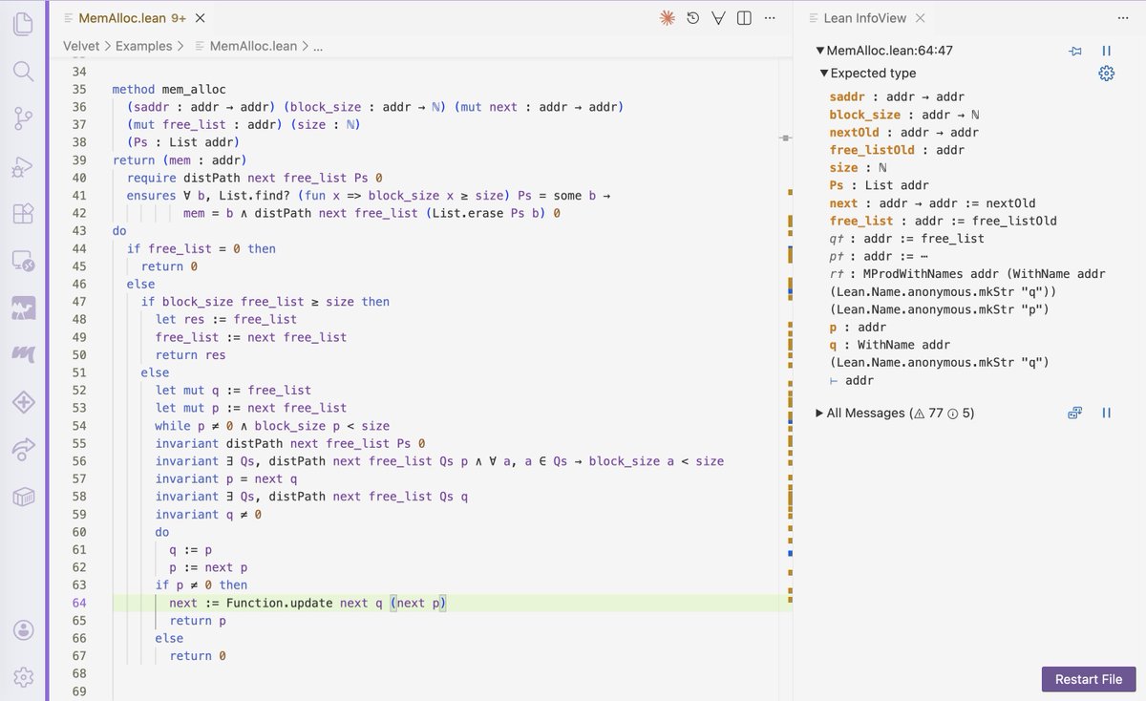Open the Explorer view in activity bar
The image size is (1146, 701).
[x=23, y=23]
